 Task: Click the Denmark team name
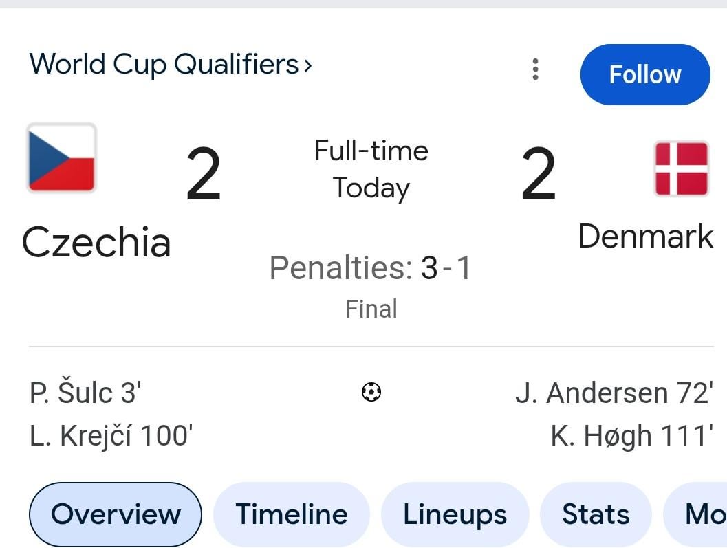(645, 236)
